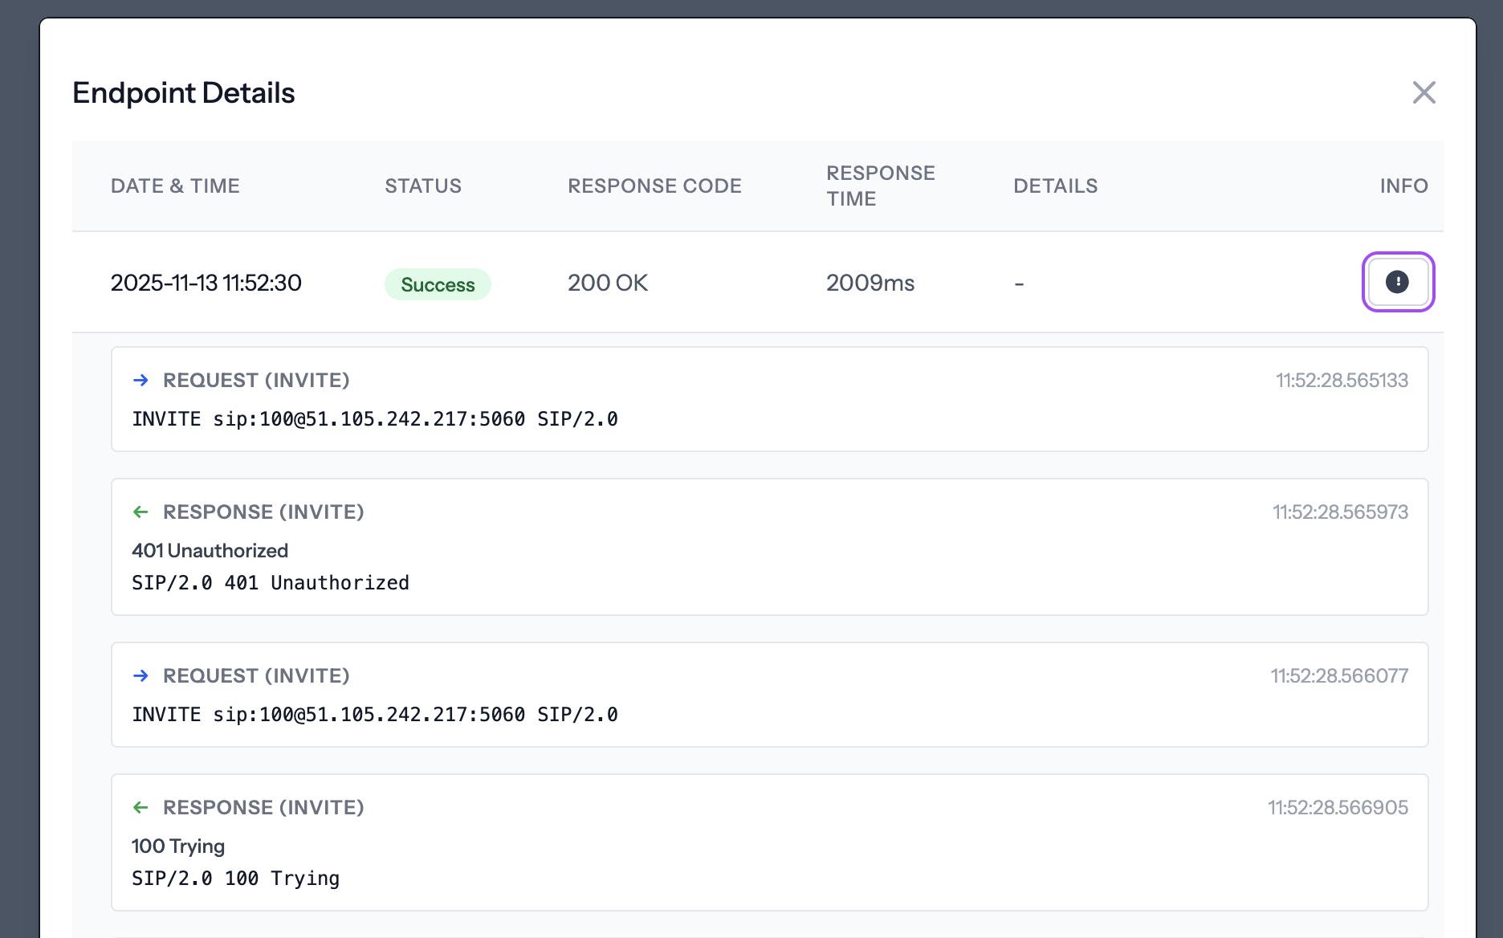Click the blue arrow on second REQUEST (INVITE)
1503x938 pixels.
pos(141,675)
